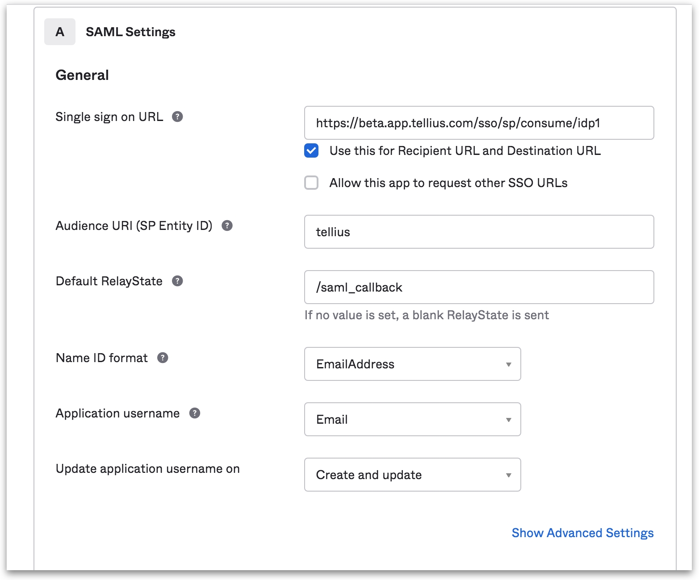
Task: Expand the Application username Email dropdown
Action: [x=412, y=420]
